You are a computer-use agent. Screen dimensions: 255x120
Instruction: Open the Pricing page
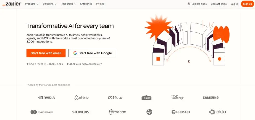100,4
